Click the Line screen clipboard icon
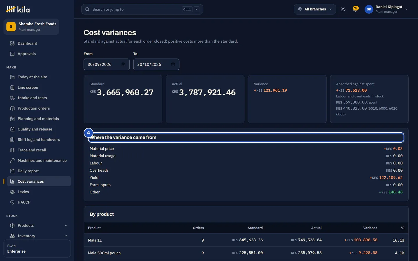Viewport: 418px width, 261px height. pos(12,87)
